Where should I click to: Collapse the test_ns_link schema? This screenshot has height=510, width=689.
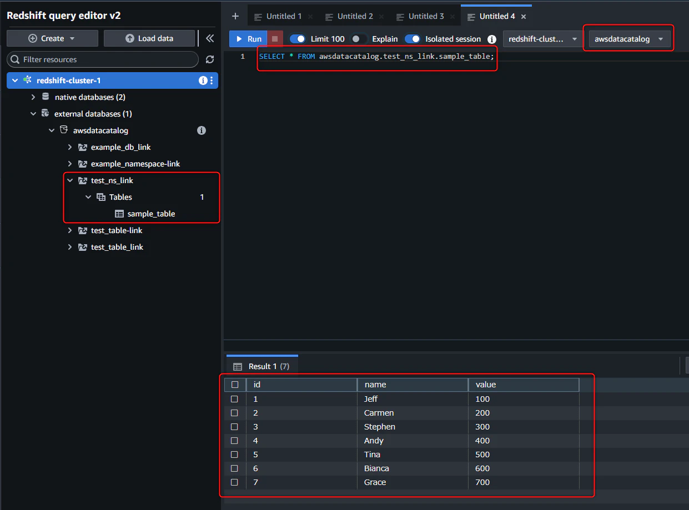coord(70,180)
